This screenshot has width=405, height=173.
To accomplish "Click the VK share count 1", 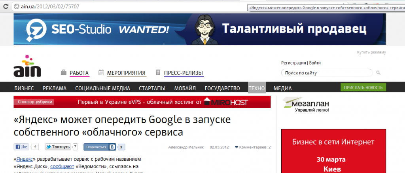I will point(122,147).
